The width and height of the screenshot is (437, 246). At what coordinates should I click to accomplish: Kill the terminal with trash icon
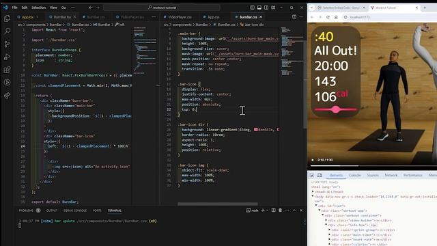point(280,210)
